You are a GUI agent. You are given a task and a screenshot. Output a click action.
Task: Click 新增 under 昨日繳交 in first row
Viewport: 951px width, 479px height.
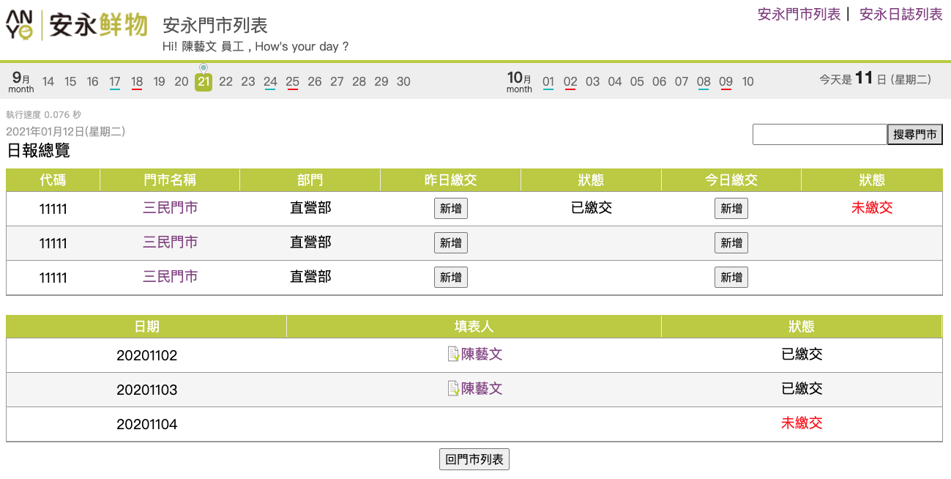(x=450, y=209)
